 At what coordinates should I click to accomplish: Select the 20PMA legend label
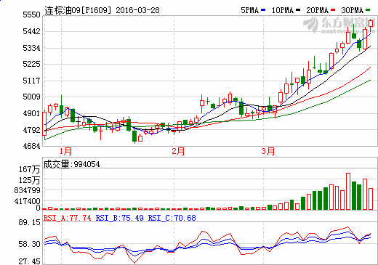pyautogui.click(x=317, y=10)
